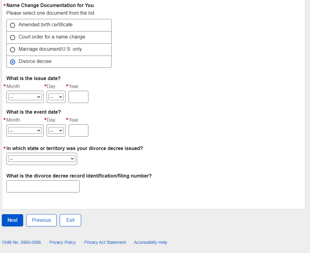Open the Privacy Policy link
The height and width of the screenshot is (253, 310).
[x=62, y=242]
